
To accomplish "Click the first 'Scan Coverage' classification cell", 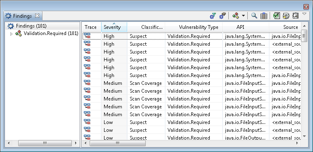I will tap(146, 83).
